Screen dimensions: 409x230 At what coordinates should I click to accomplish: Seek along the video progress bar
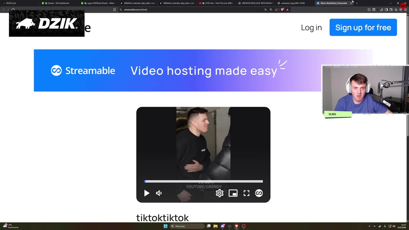203,181
